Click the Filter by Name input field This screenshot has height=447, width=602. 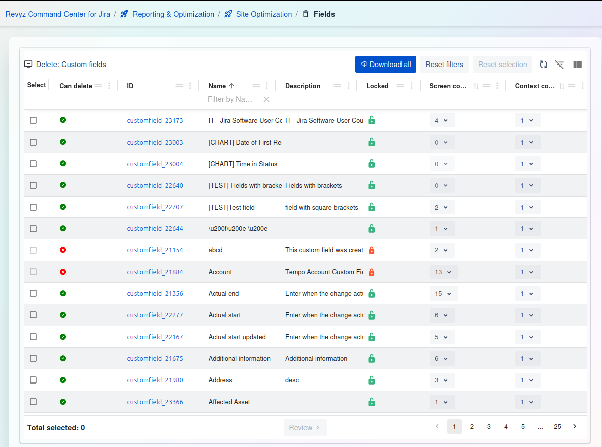coord(234,99)
